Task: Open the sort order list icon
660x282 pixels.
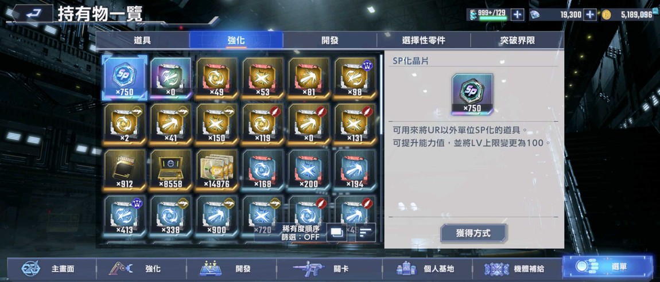Action: 366,232
